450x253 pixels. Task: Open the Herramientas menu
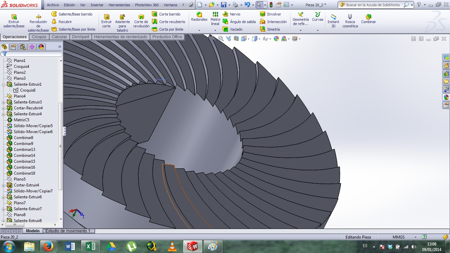[119, 5]
